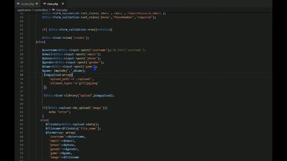The height and width of the screenshot is (161, 287).
Task: Click the 'implode(",",$Game)' call
Action: point(69,71)
